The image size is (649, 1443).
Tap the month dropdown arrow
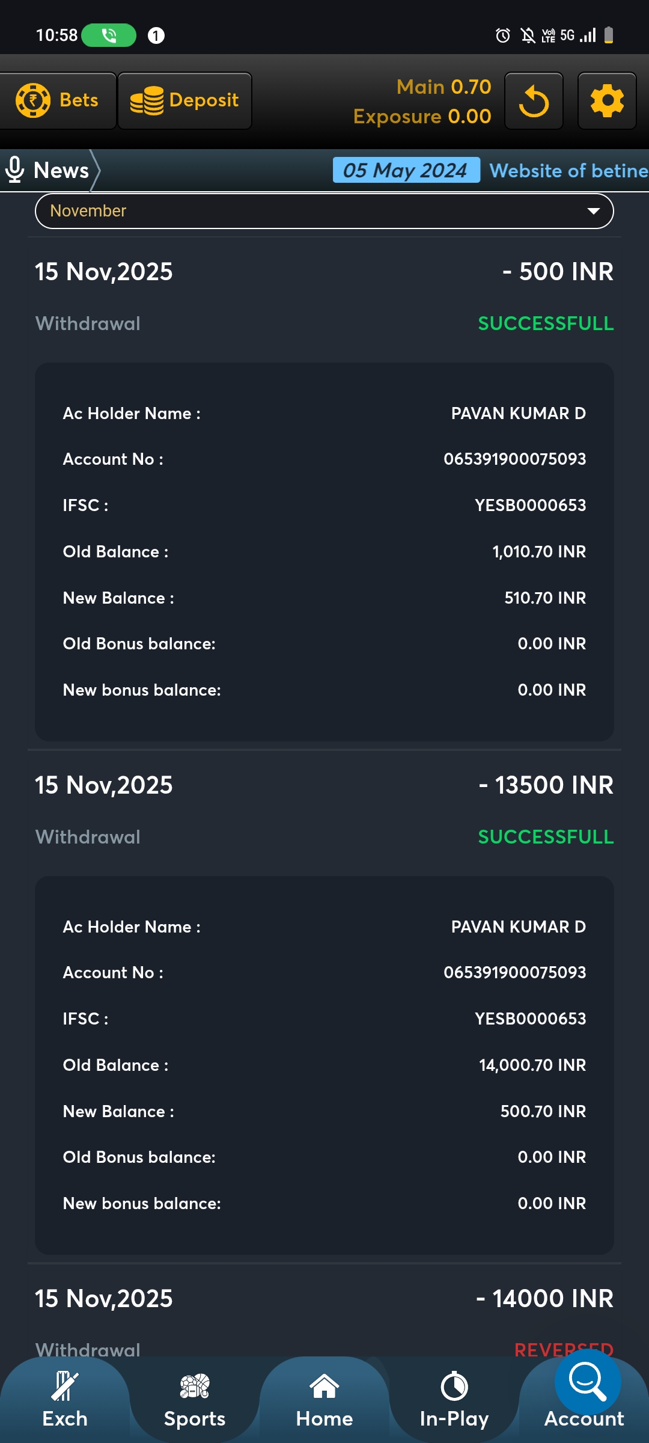(594, 211)
